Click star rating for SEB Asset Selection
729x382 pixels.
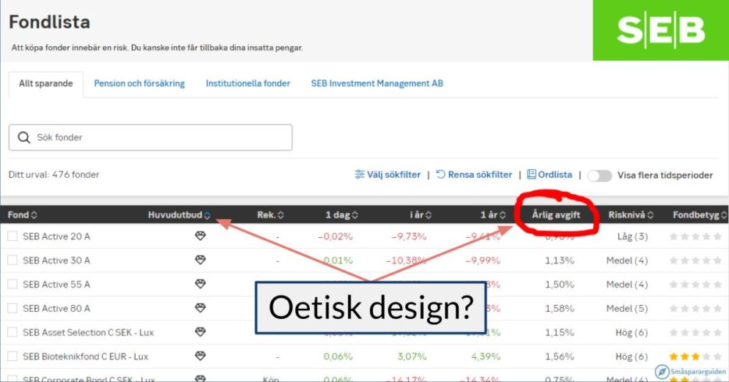tap(695, 332)
